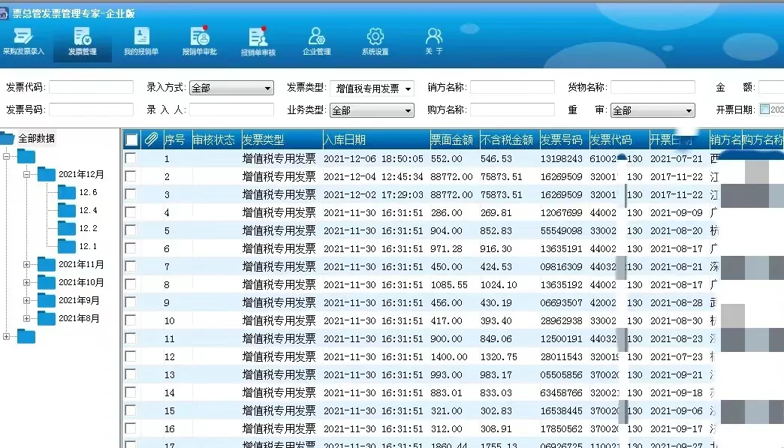784x448 pixels.
Task: Go to 报销单审批 in the toolbar
Action: (x=199, y=41)
